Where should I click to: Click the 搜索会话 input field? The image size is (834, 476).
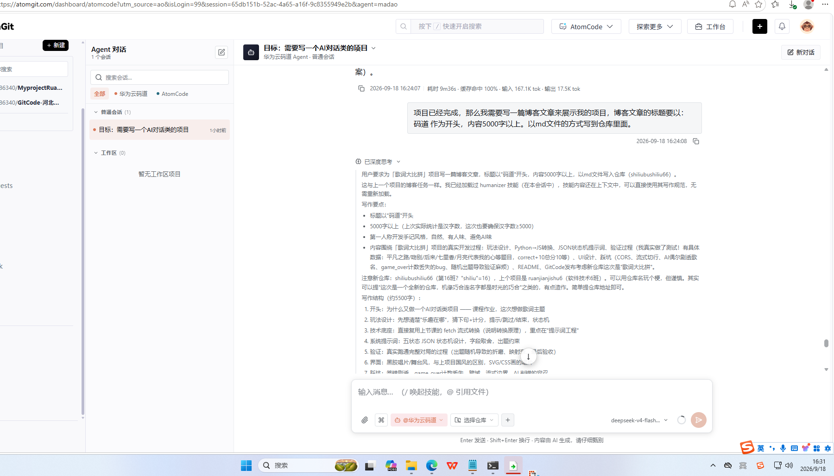tap(159, 77)
